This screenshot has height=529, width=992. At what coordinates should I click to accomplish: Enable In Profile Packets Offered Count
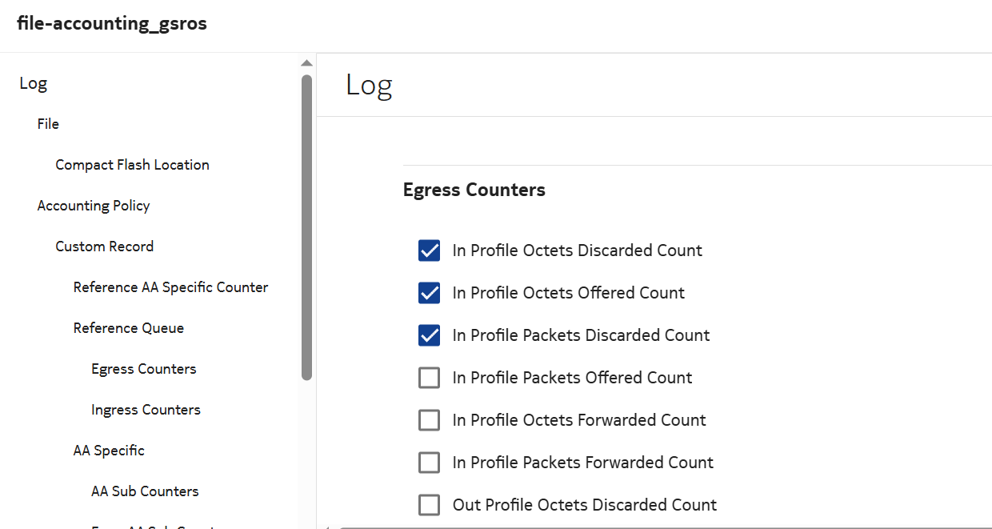click(x=430, y=378)
